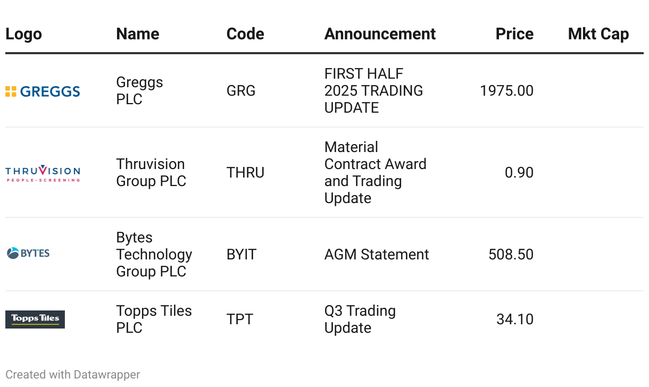The width and height of the screenshot is (649, 387).
Task: Click the Bytes company logo
Action: 28,254
